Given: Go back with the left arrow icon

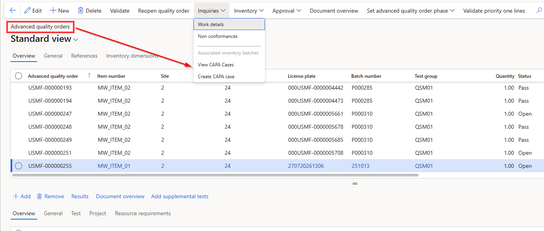Looking at the screenshot, I should point(13,11).
